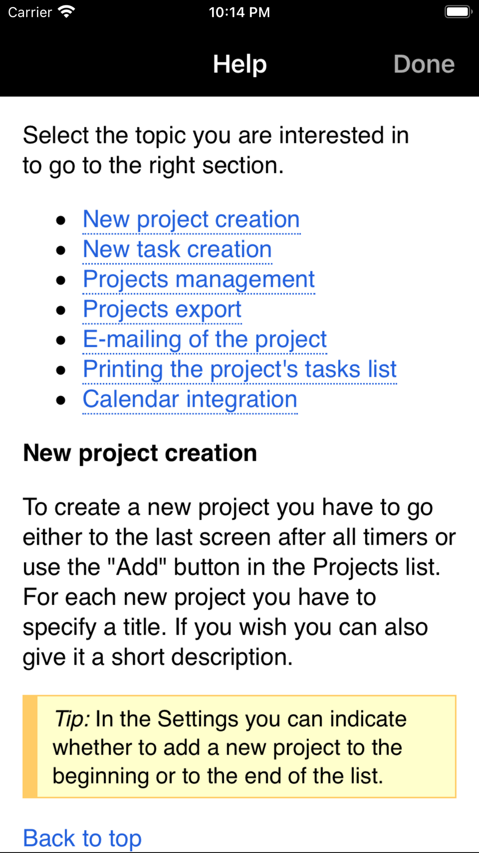Image resolution: width=479 pixels, height=853 pixels.
Task: Tap the Carrier label in the status bar
Action: tap(30, 12)
